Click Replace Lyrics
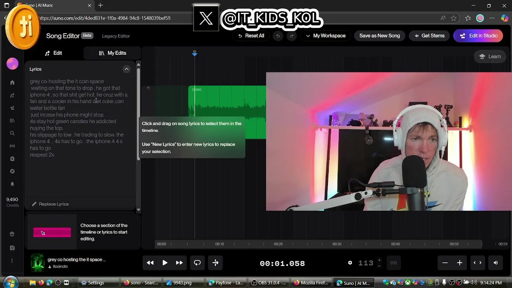The width and height of the screenshot is (512, 288). pyautogui.click(x=50, y=204)
